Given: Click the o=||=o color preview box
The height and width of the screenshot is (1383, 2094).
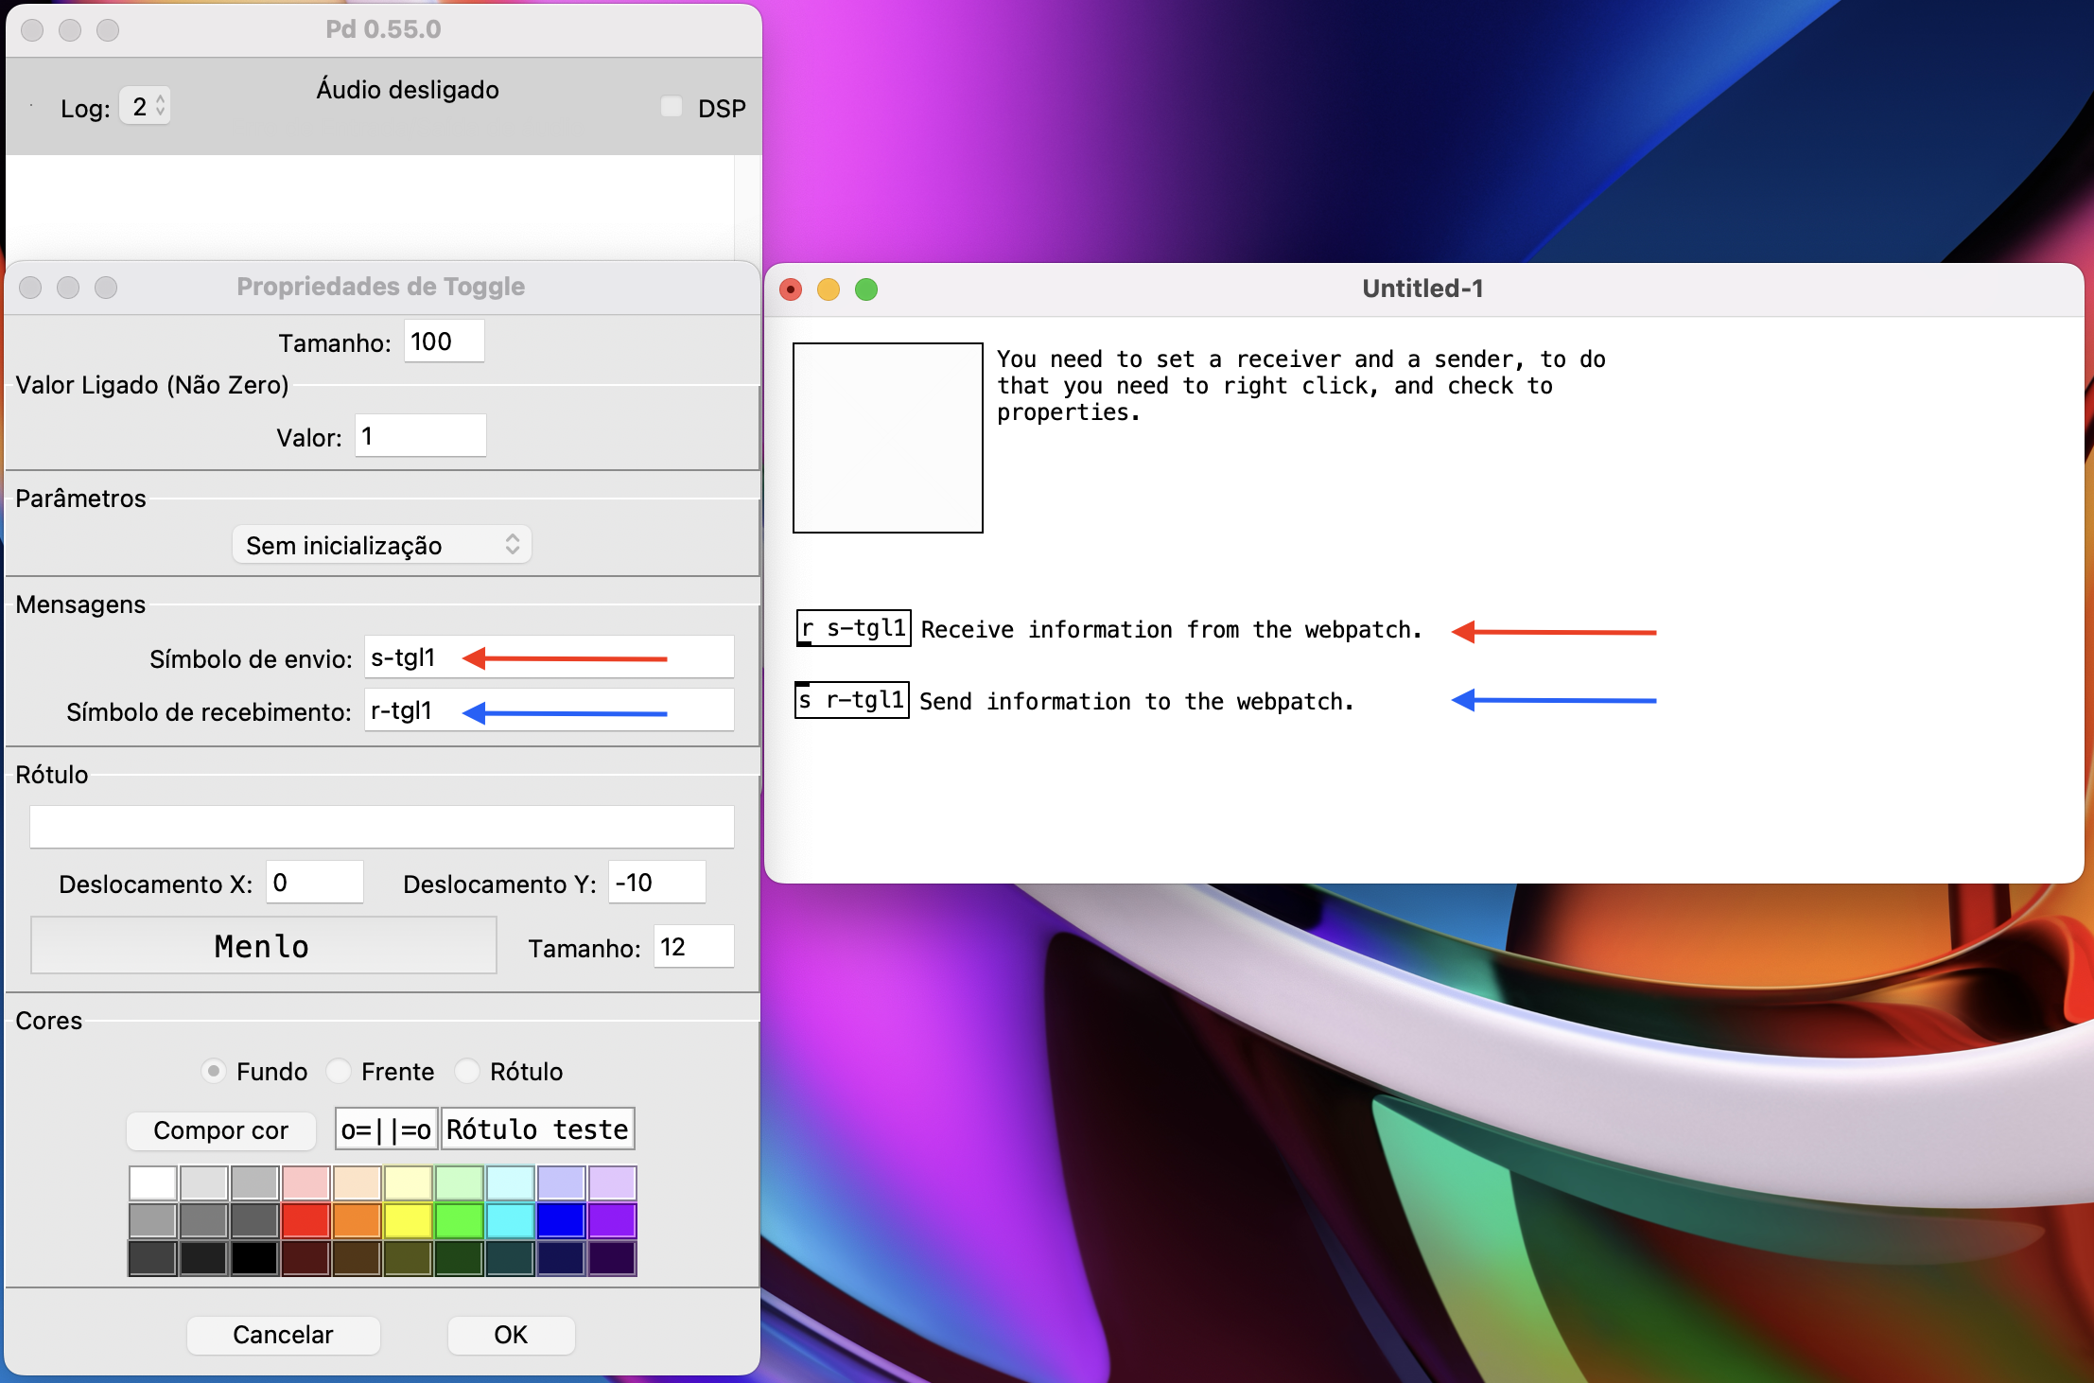Looking at the screenshot, I should click(386, 1129).
